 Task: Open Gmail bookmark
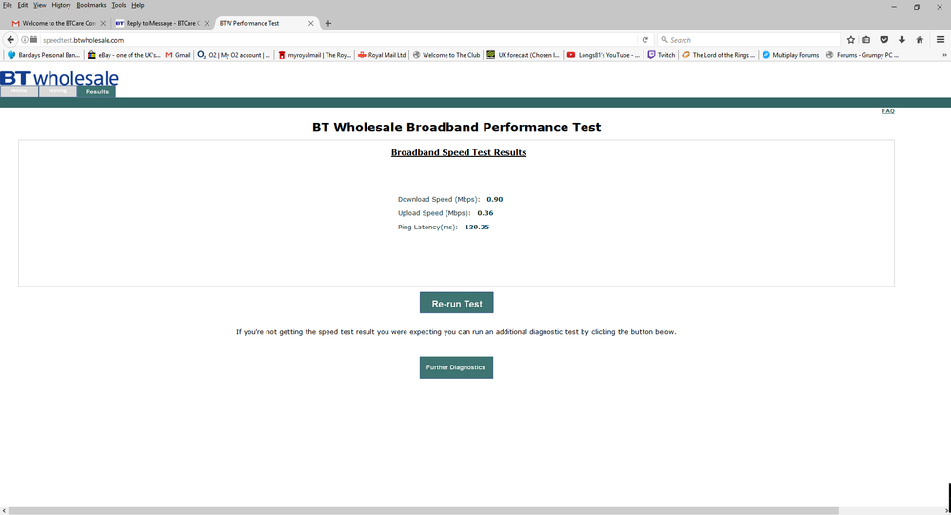pos(178,55)
